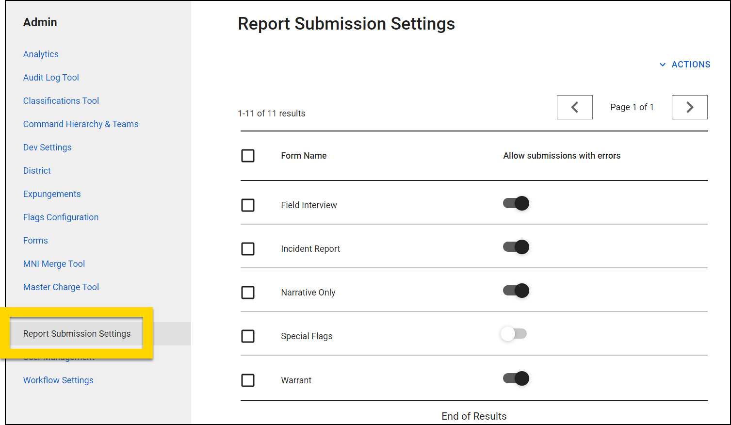Toggle off the Warrant switch
This screenshot has width=731, height=425.
tap(515, 378)
